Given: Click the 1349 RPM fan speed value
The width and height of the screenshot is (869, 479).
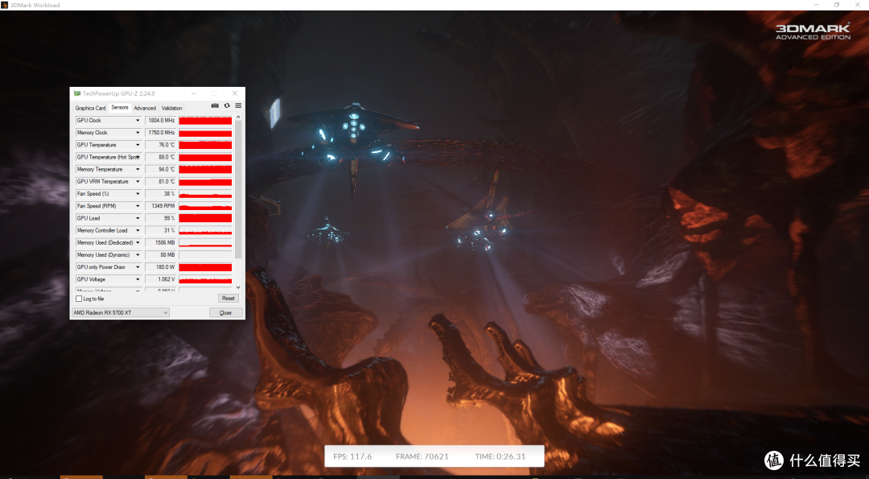Looking at the screenshot, I should [x=160, y=205].
